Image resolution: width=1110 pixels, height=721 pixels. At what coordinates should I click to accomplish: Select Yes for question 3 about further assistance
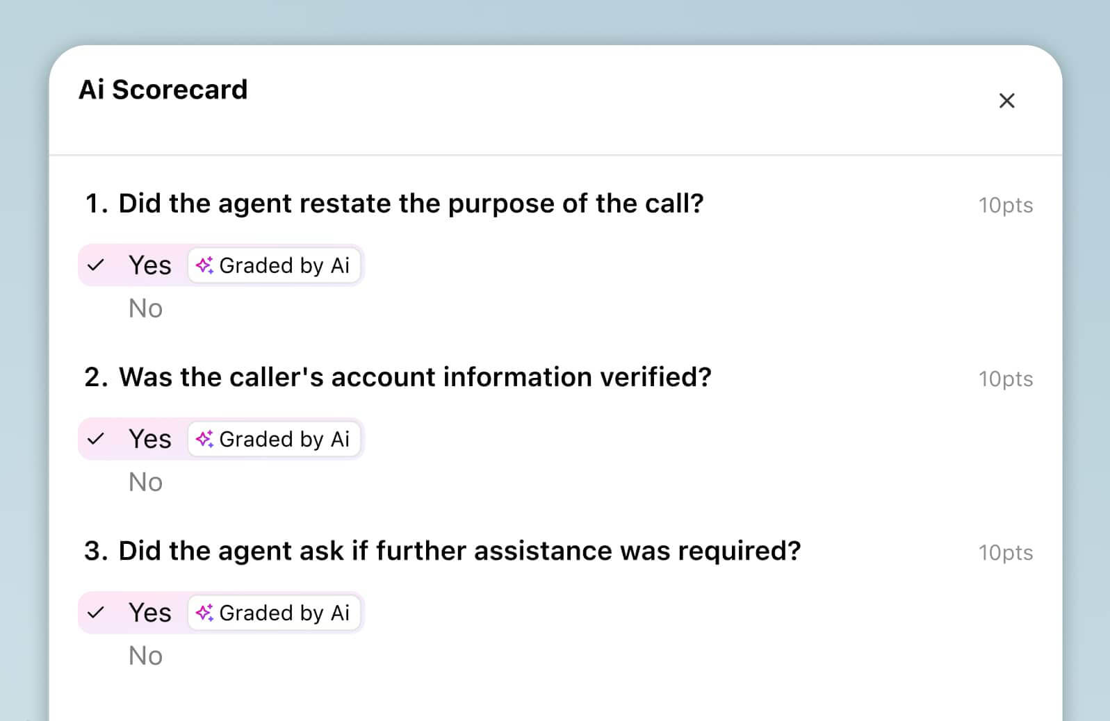click(x=150, y=613)
